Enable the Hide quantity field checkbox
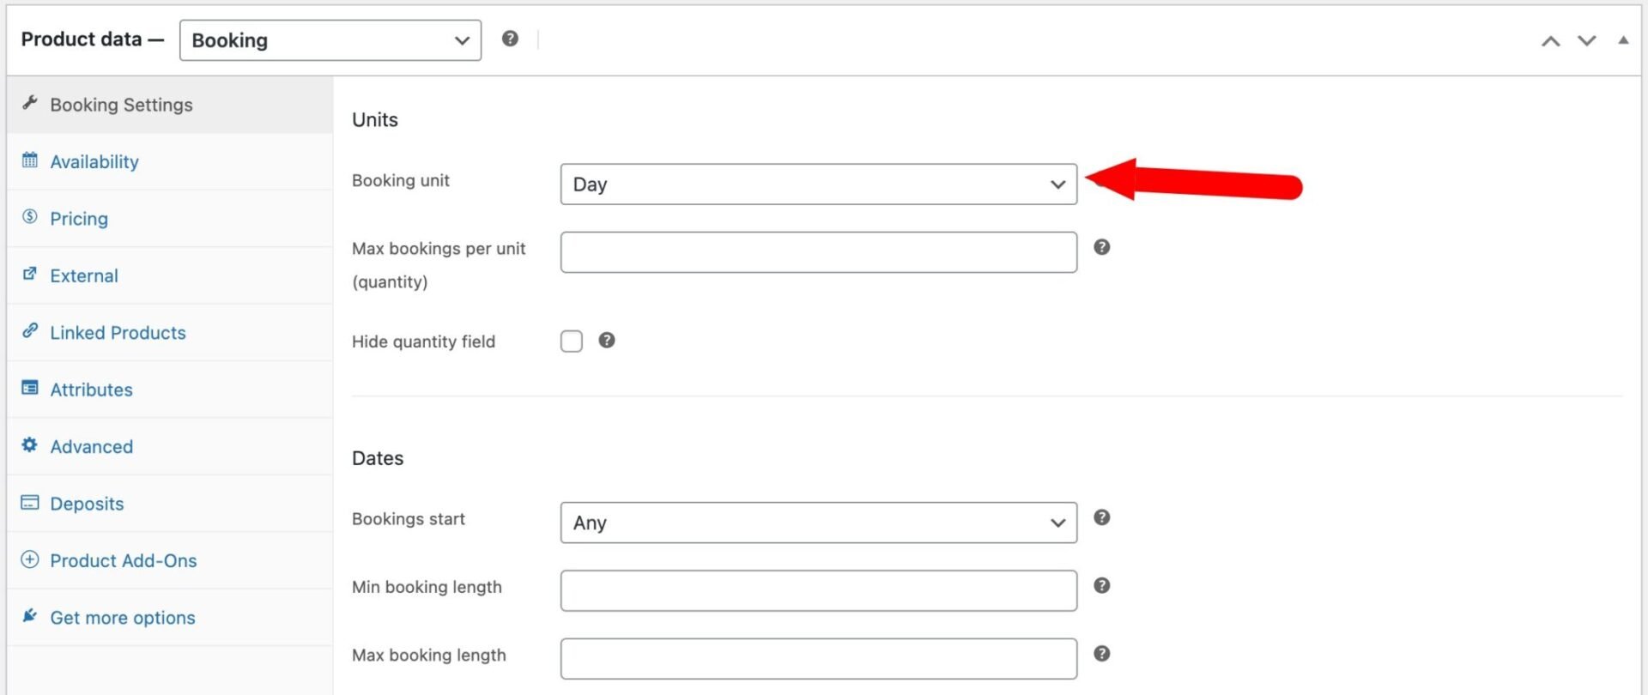This screenshot has width=1648, height=695. (571, 341)
